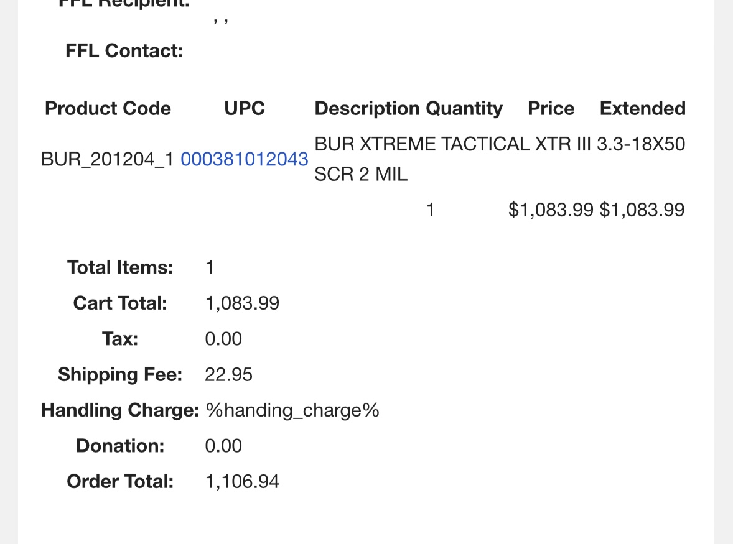Image resolution: width=733 pixels, height=544 pixels.
Task: Click the Handling Charge label
Action: click(x=120, y=410)
